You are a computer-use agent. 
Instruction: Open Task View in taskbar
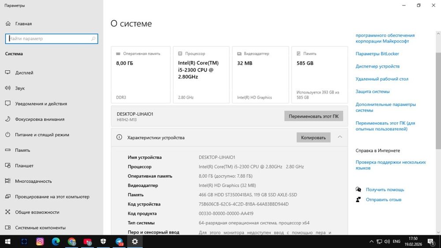24,241
